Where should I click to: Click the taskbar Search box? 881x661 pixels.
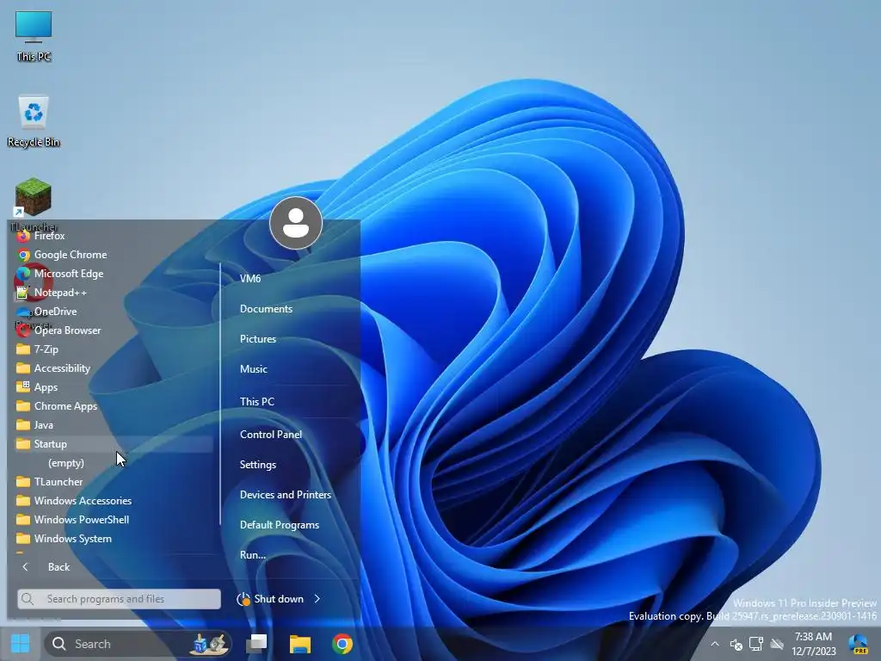[139, 644]
